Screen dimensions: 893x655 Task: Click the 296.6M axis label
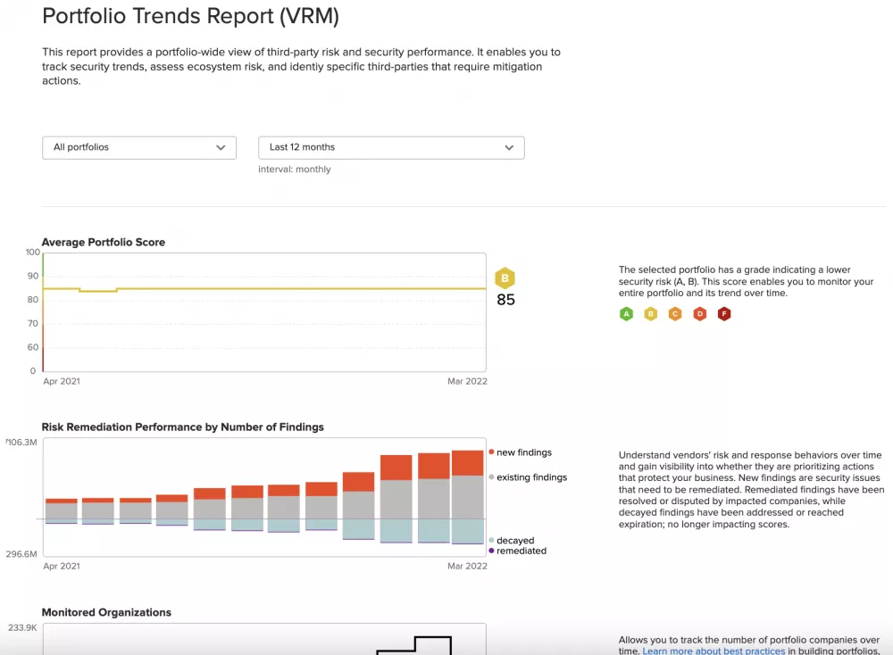click(21, 553)
